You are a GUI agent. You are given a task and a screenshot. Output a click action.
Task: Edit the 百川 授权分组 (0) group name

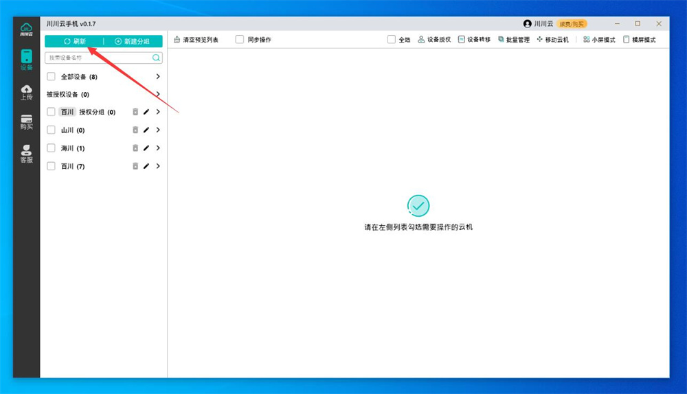146,112
